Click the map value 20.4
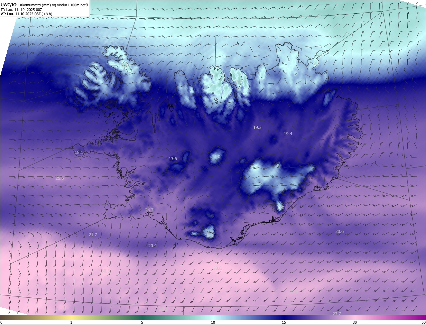Screen dimensions: 426x325 click(152, 246)
